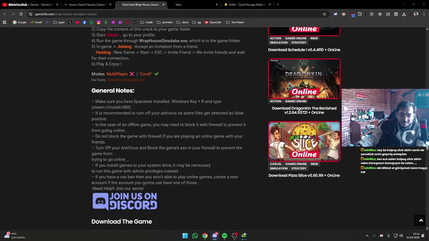Click the volume icon in the system tray
Screen dimensions: 429x241
(x=401, y=236)
